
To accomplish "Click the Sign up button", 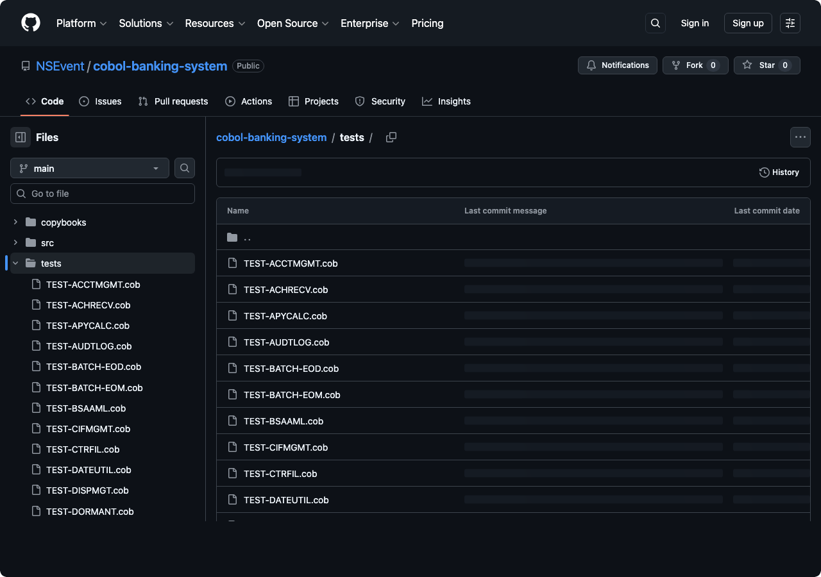I will pos(747,23).
